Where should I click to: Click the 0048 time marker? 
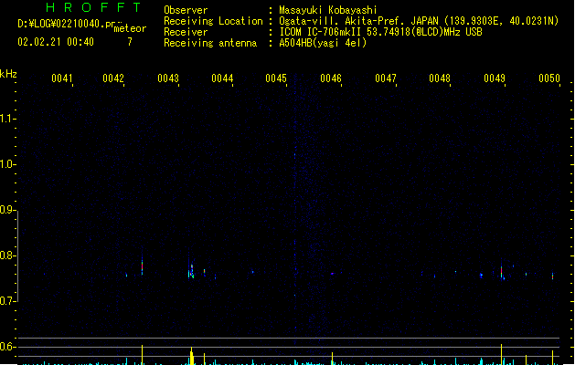(x=440, y=78)
